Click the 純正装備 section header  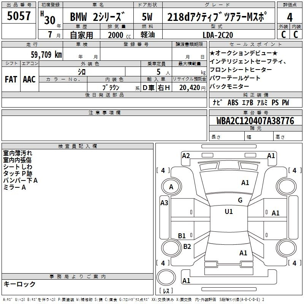(x=255, y=95)
